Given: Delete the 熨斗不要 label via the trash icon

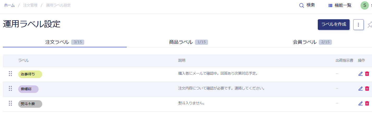Looking at the screenshot, I should (367, 103).
